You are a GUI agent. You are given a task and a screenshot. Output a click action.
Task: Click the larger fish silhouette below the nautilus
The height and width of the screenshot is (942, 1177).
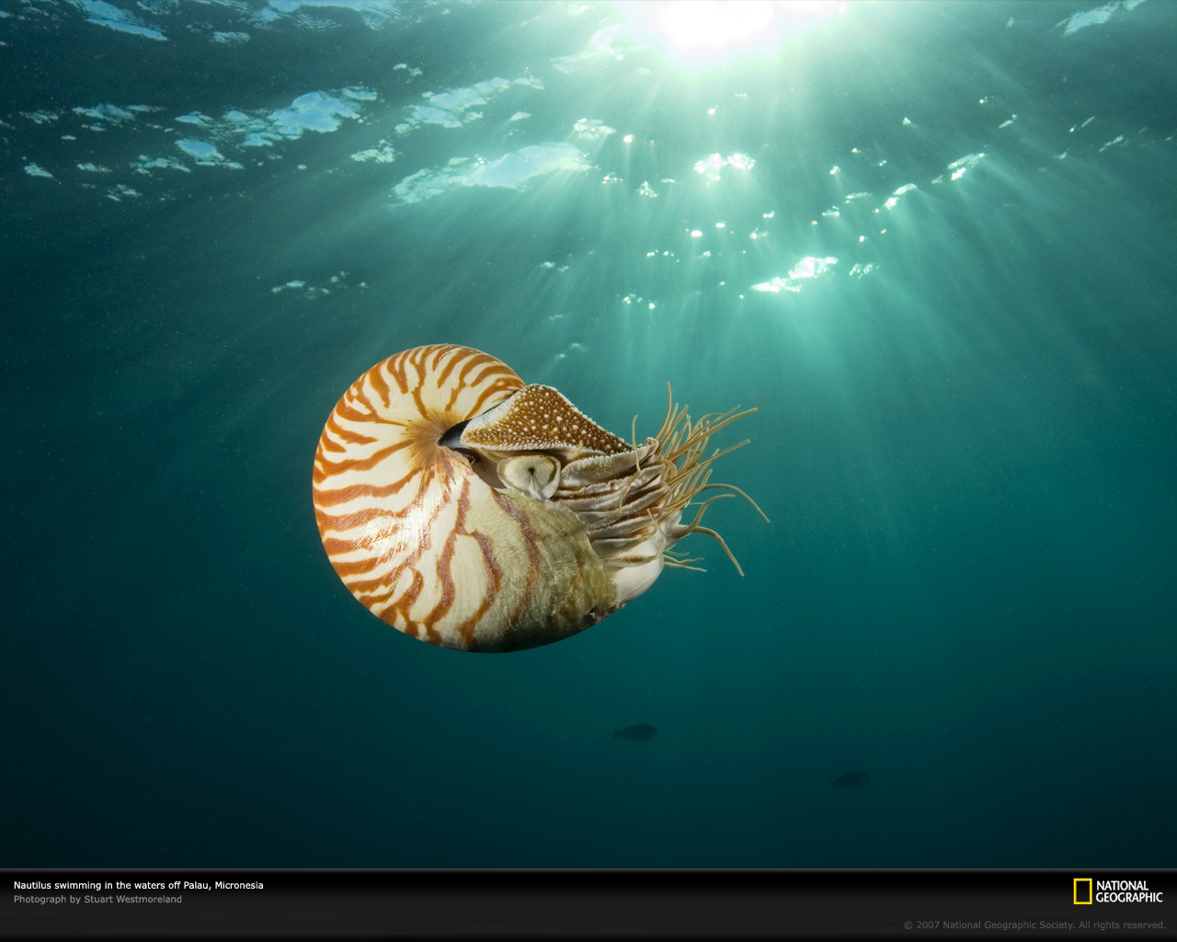tap(635, 732)
